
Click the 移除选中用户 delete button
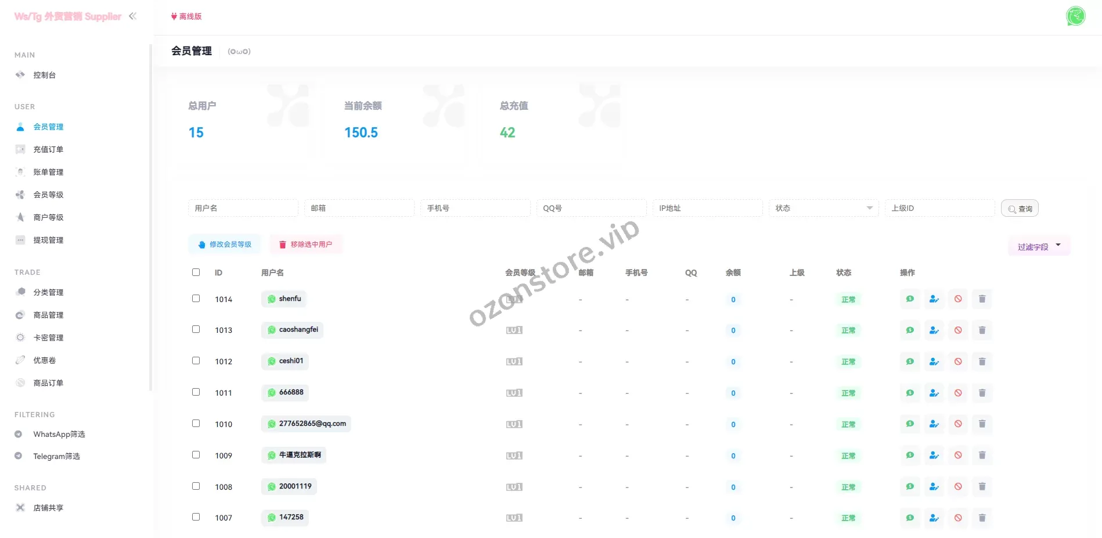306,245
